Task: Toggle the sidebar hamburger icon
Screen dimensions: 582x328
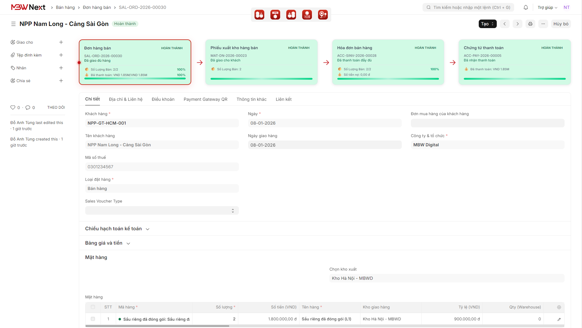Action: pyautogui.click(x=13, y=24)
